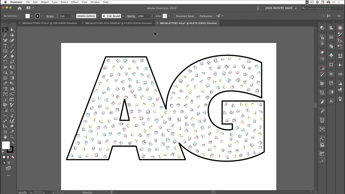The image size is (345, 194).
Task: Open the Type menu
Action: click(54, 2)
